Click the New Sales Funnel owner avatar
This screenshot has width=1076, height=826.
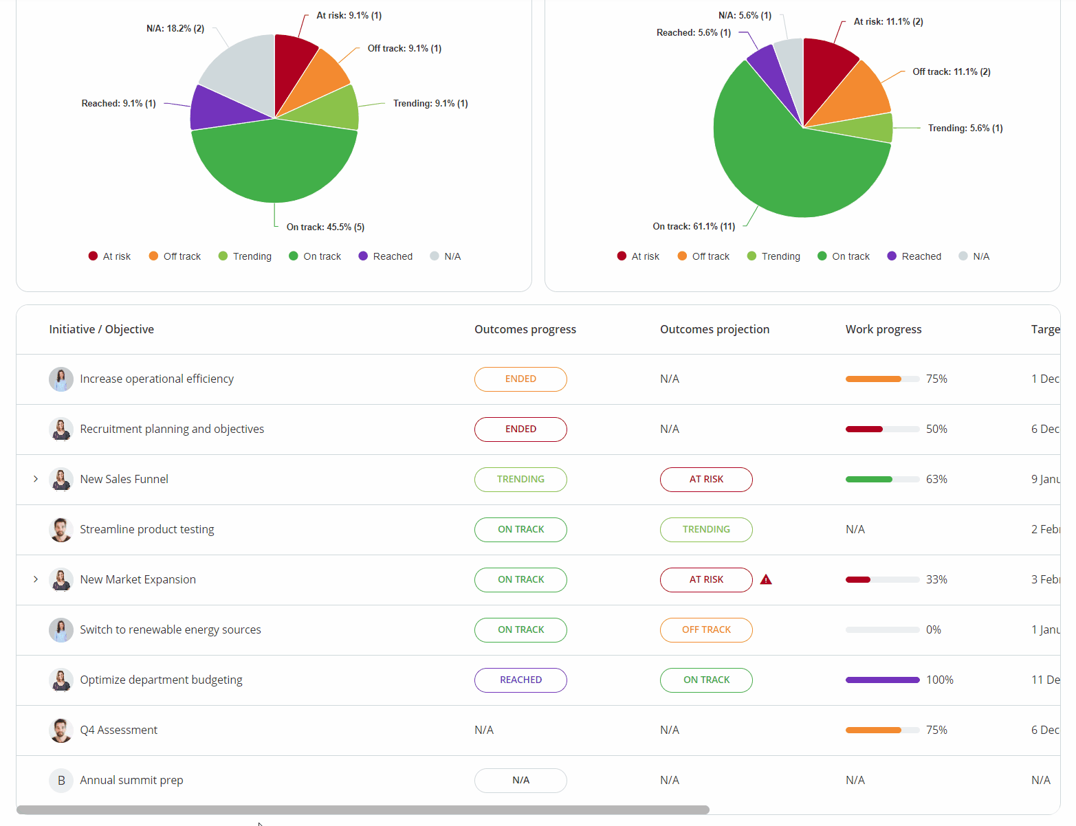click(x=61, y=479)
